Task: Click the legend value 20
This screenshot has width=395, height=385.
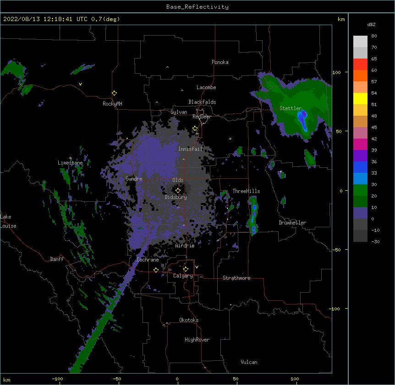Action: pos(374,196)
